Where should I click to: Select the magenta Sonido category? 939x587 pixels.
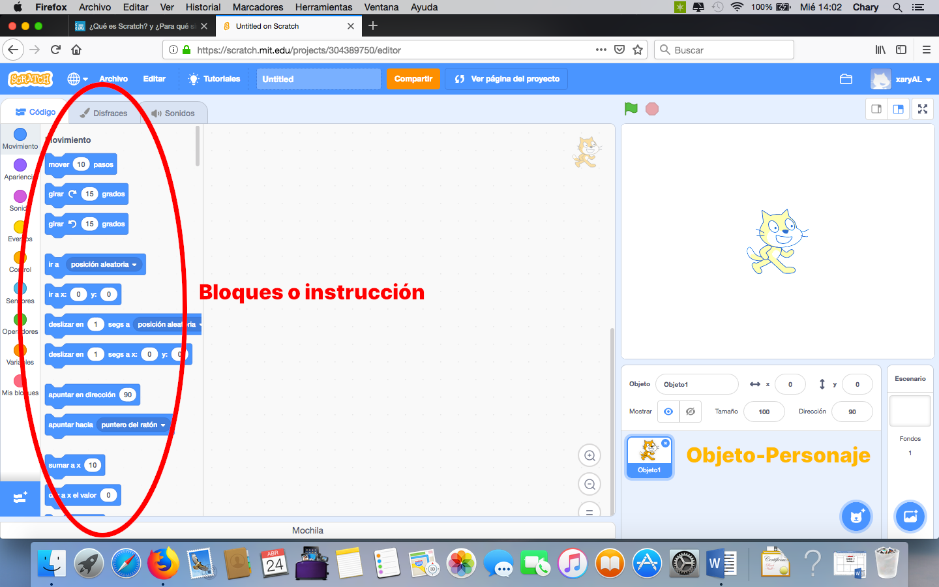click(x=20, y=200)
